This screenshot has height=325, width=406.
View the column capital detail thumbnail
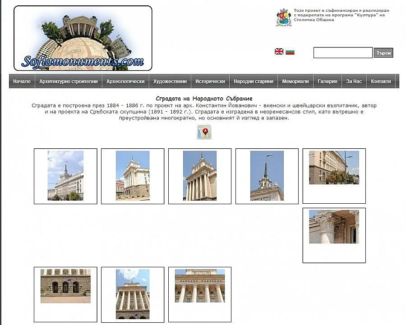coord(334,227)
